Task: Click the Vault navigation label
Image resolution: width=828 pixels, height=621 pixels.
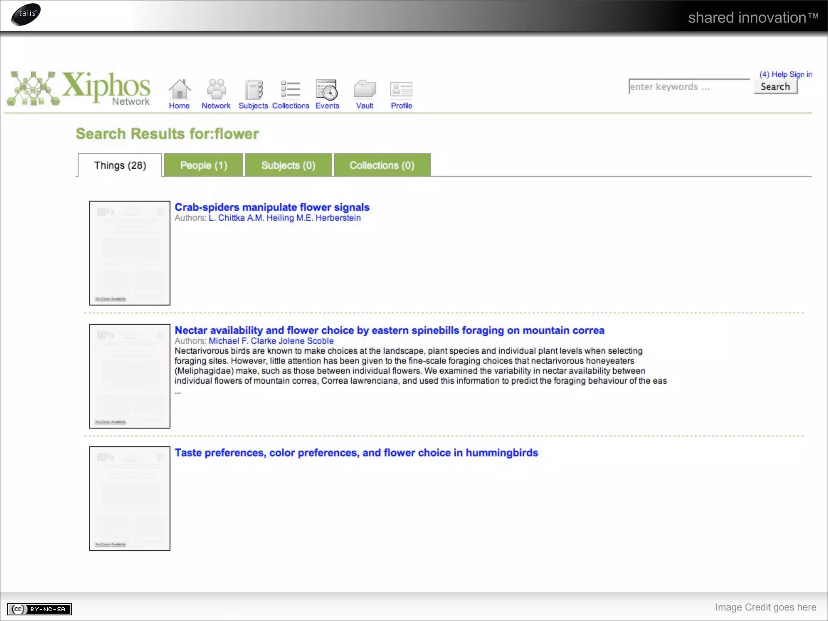Action: pyautogui.click(x=364, y=106)
